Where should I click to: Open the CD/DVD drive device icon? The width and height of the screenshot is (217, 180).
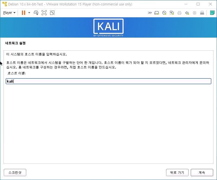164,13
